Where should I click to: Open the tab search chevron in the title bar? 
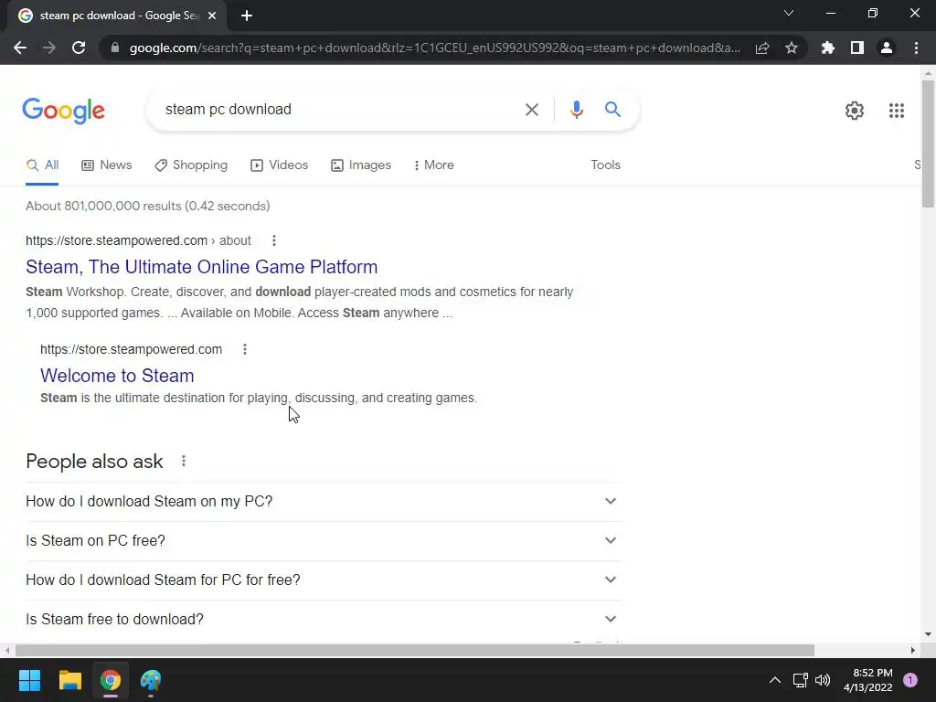pyautogui.click(x=789, y=13)
